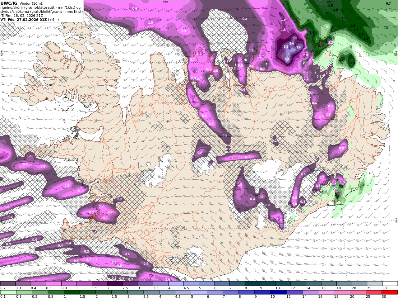This screenshot has height=299, width=398.
Task: Select the palest green 0.1 rain legend swatch
Action: (8, 292)
